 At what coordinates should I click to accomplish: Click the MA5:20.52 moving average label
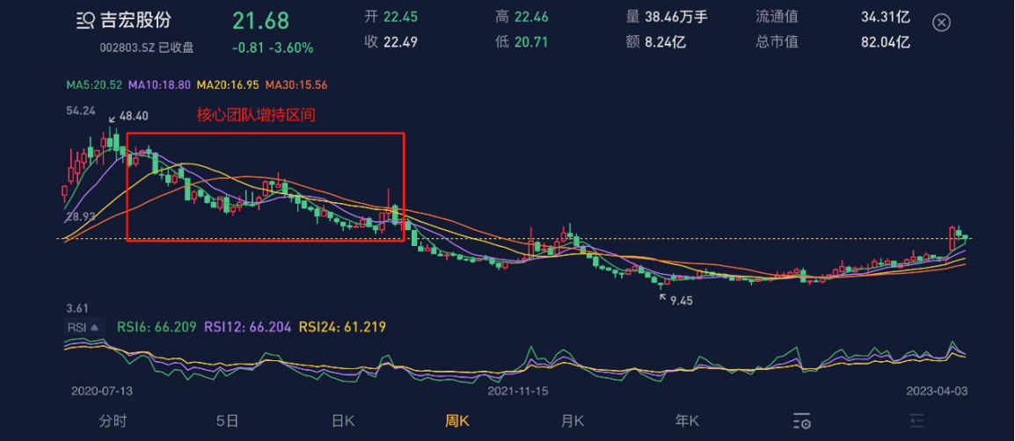click(x=95, y=84)
